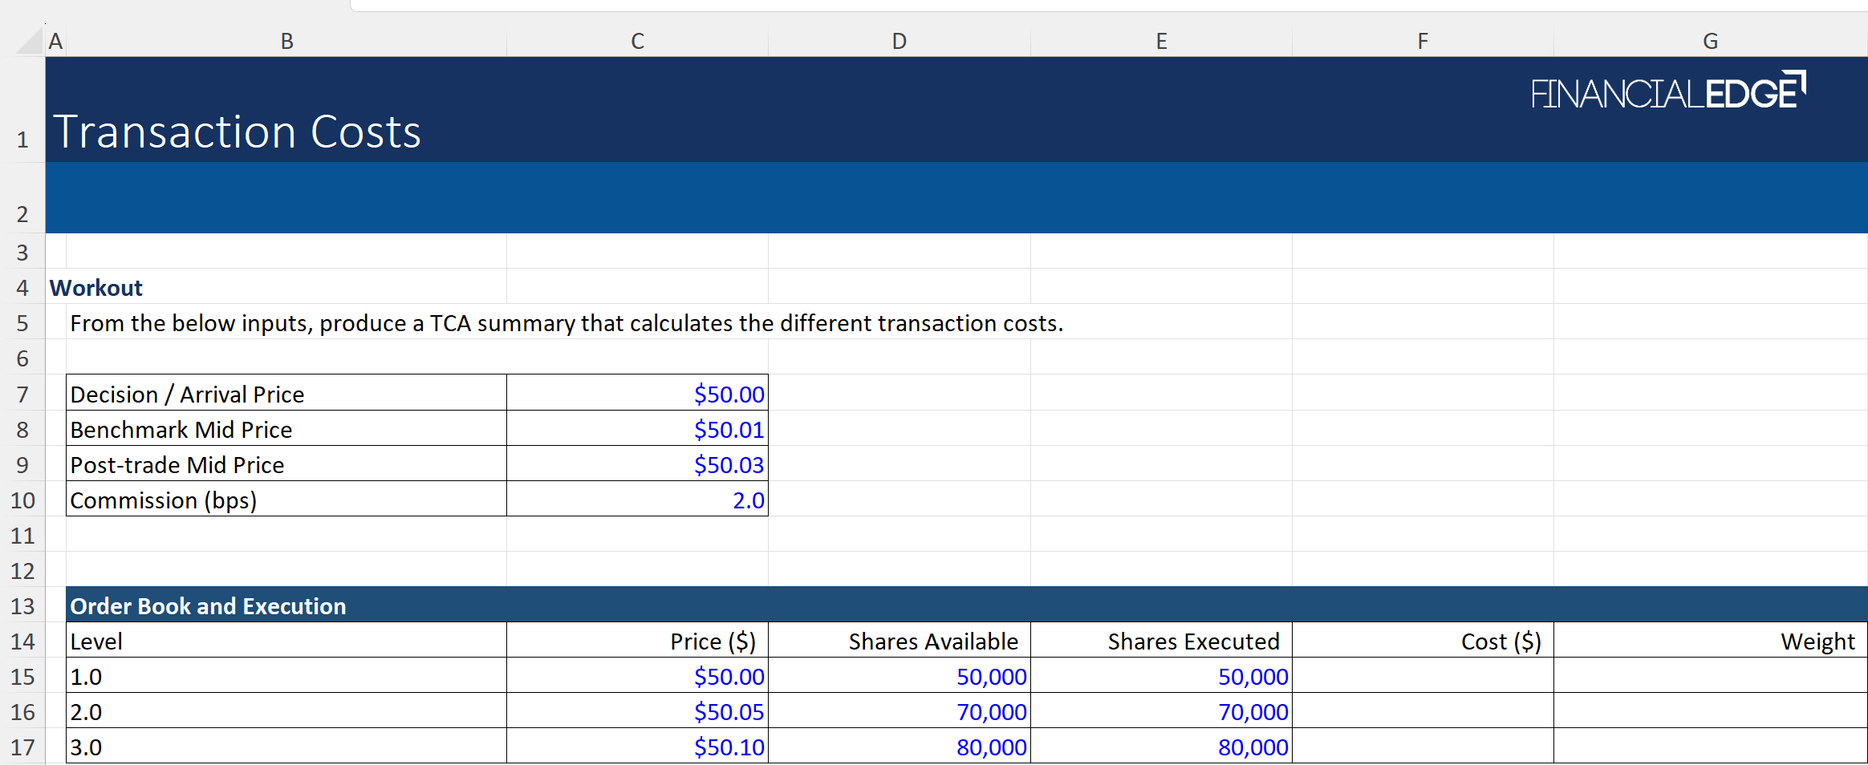
Task: Select column E header
Action: pos(1160,41)
